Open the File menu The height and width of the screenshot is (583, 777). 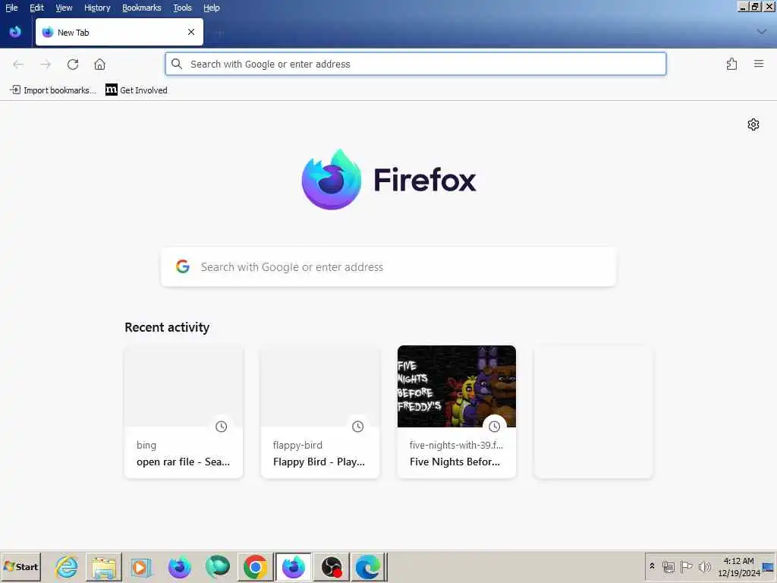click(11, 8)
